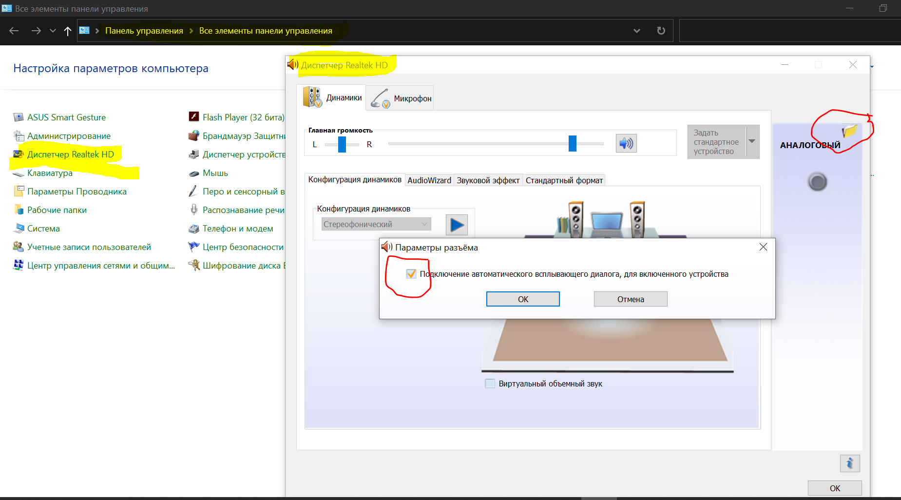Open the AudioWizard tab
This screenshot has height=500, width=901.
pos(429,180)
